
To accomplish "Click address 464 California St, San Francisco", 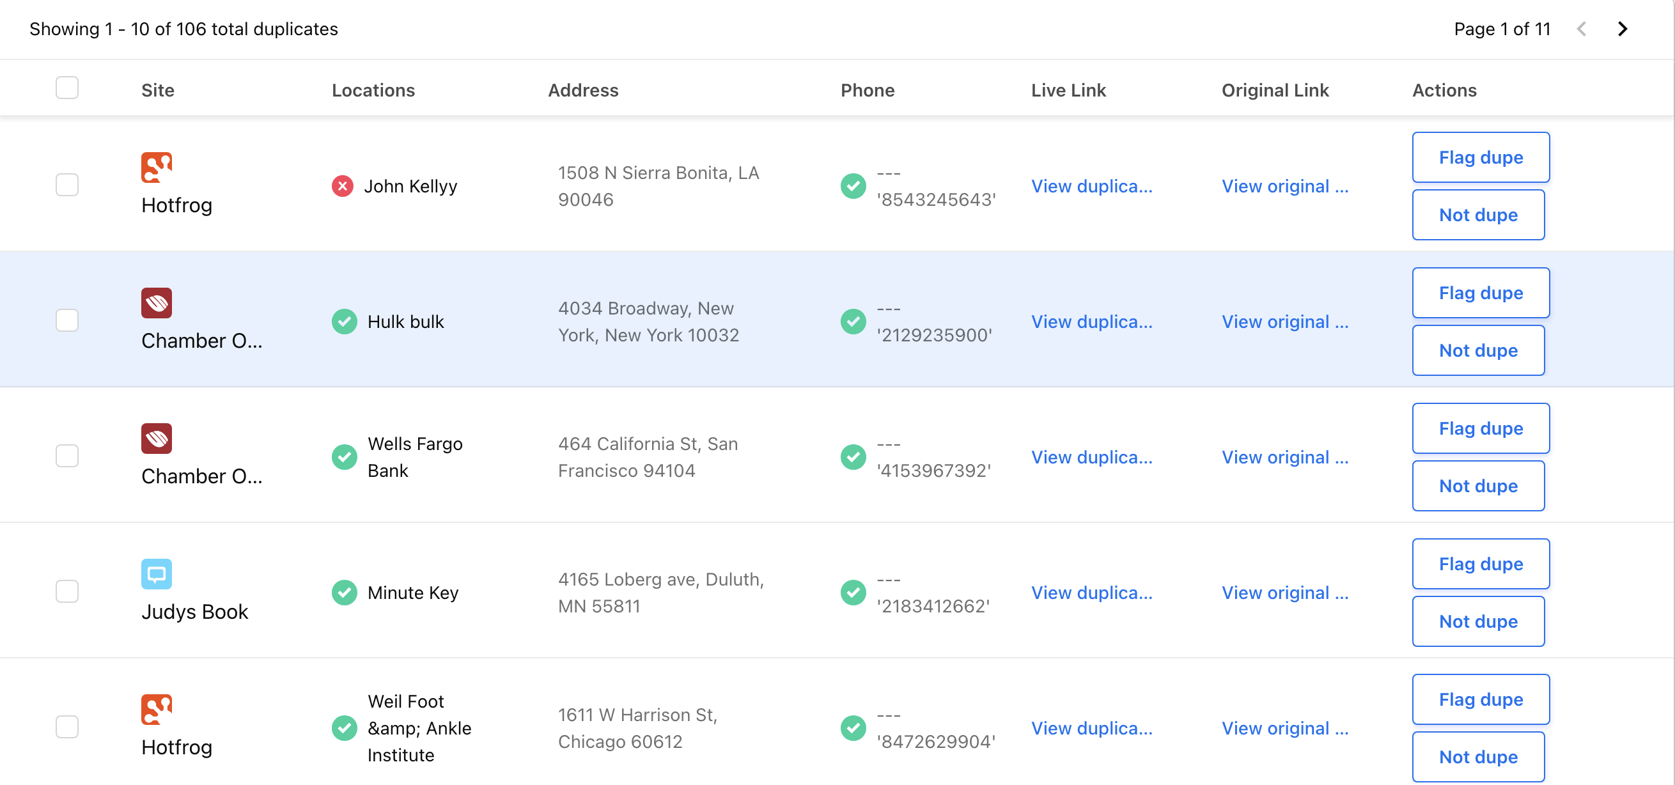I will (x=648, y=457).
